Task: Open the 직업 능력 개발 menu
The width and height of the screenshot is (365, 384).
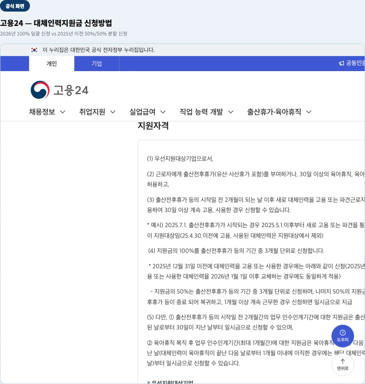Action: click(206, 112)
